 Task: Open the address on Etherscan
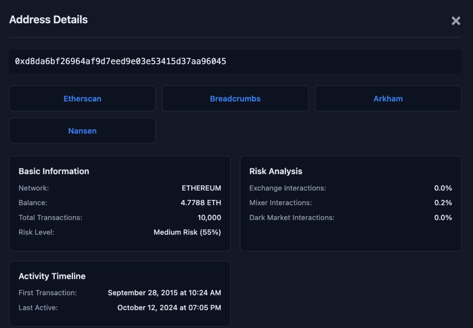pos(82,99)
